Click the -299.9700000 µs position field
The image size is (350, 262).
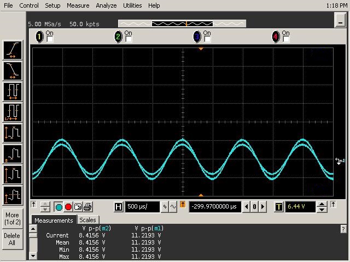click(x=215, y=207)
